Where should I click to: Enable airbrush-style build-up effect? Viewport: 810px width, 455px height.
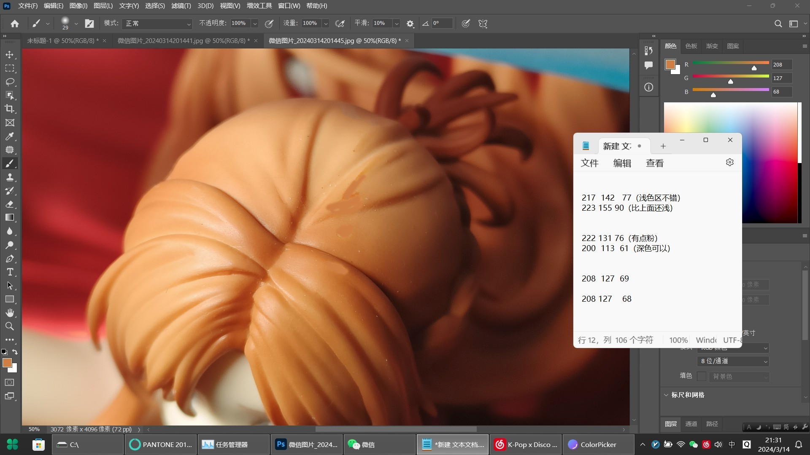tap(340, 24)
